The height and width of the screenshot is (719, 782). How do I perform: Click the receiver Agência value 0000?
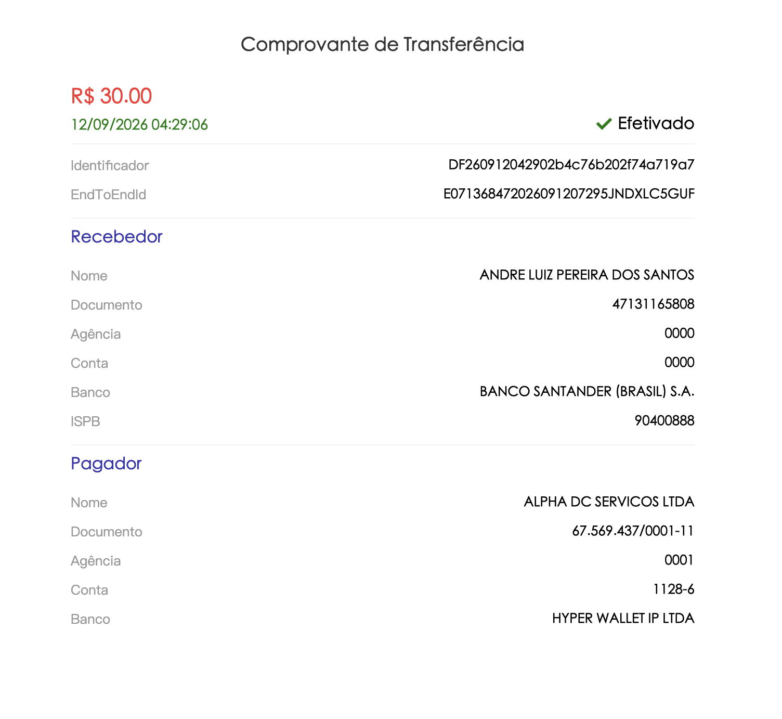click(679, 333)
